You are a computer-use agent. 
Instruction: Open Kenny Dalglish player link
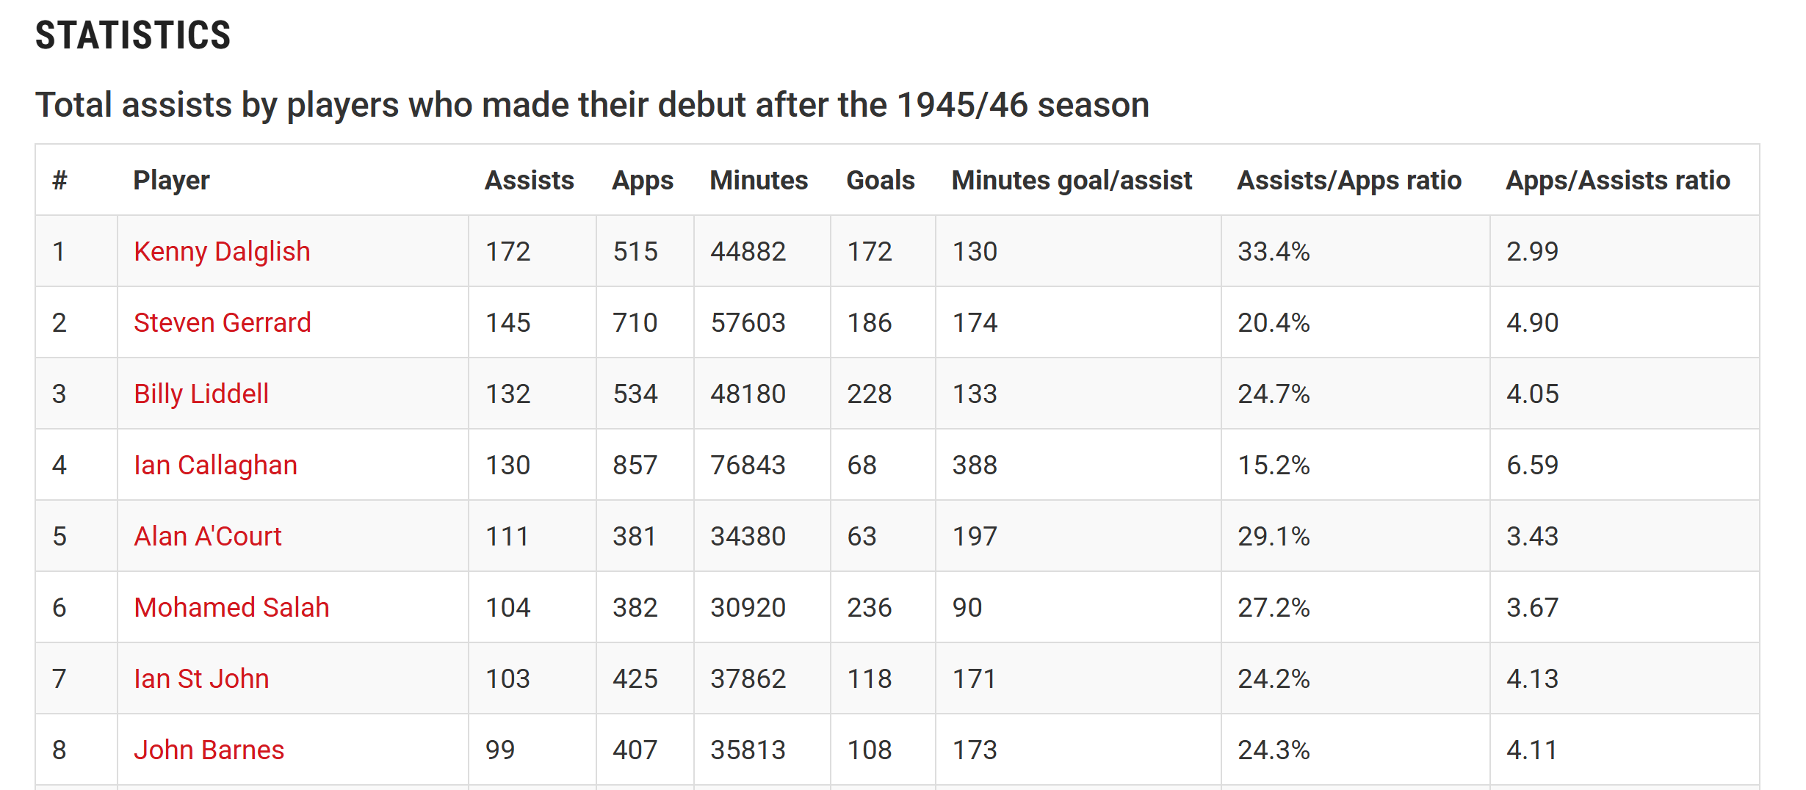(222, 252)
